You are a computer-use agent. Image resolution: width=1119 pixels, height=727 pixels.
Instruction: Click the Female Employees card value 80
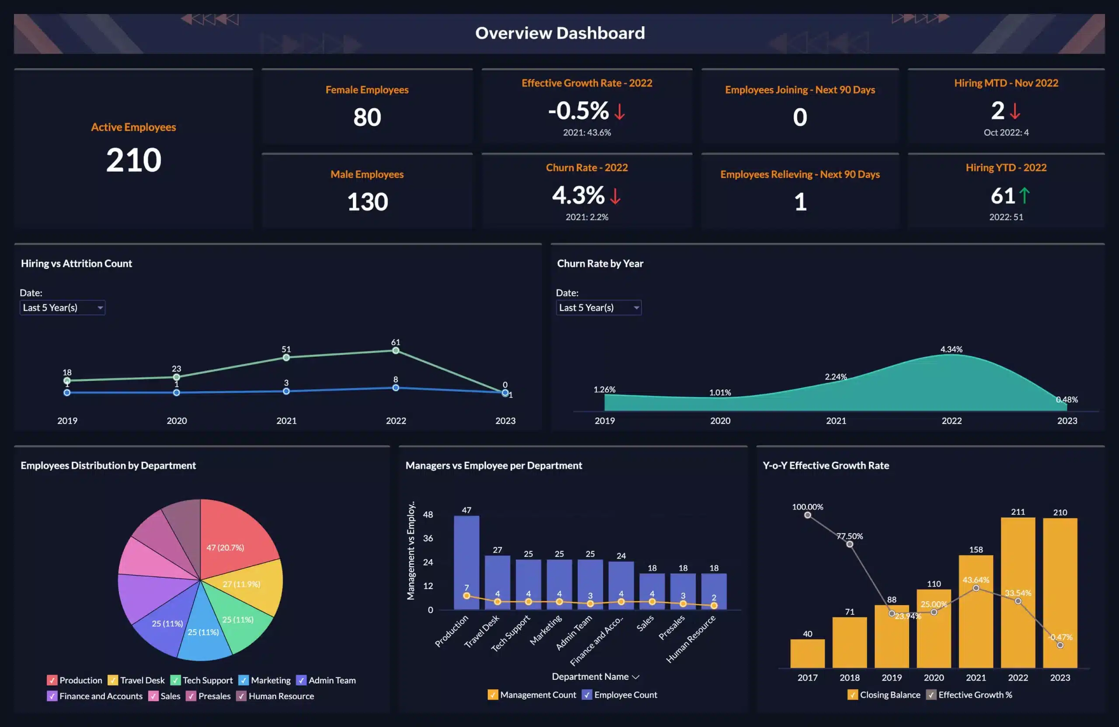point(367,117)
